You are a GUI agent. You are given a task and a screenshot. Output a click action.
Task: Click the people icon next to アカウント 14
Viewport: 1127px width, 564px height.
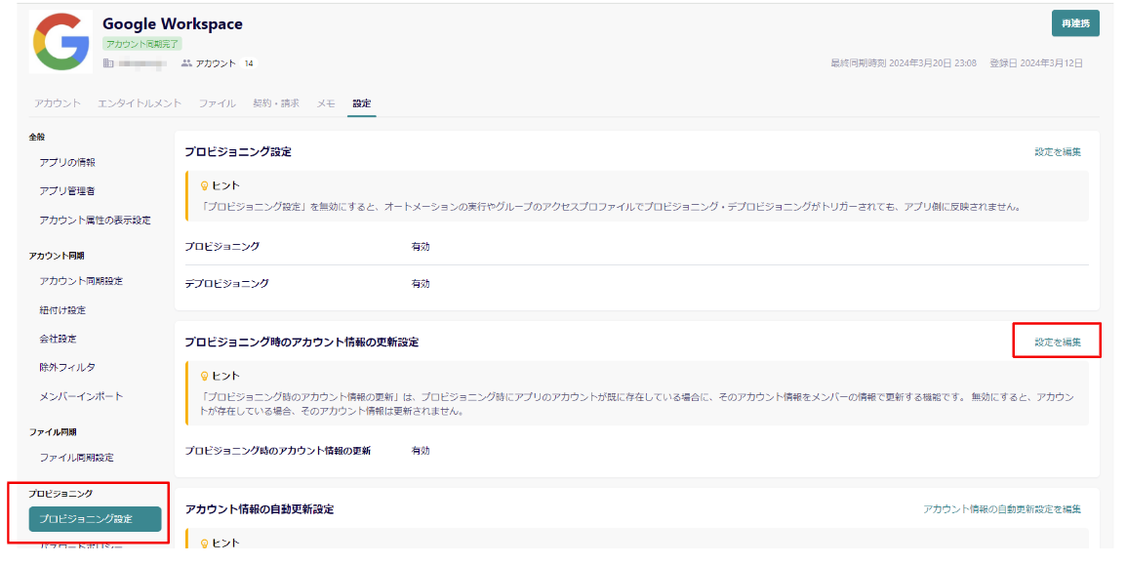187,63
